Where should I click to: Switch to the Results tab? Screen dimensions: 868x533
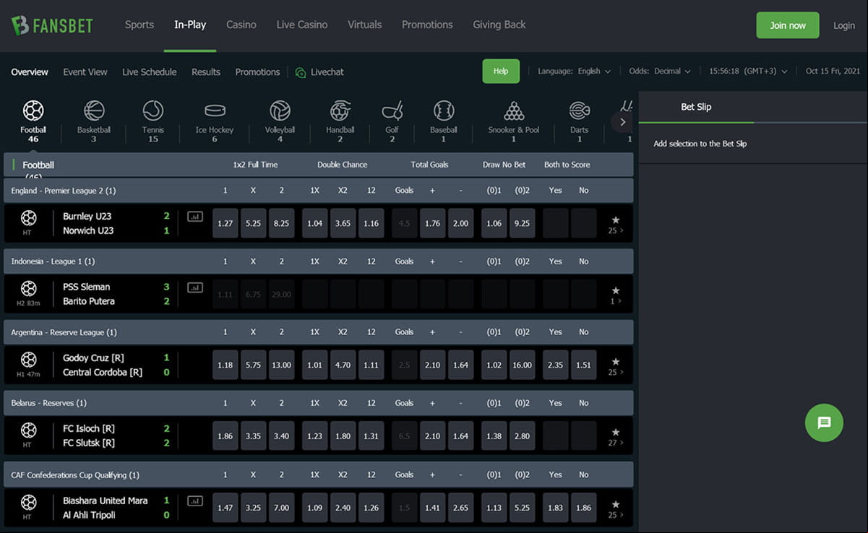[206, 72]
